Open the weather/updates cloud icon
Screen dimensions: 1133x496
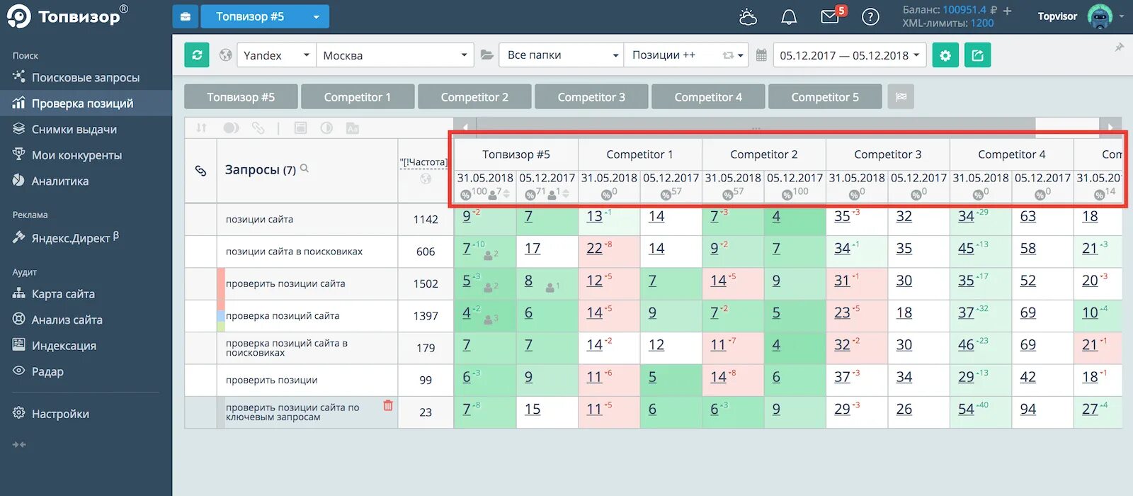[x=748, y=16]
